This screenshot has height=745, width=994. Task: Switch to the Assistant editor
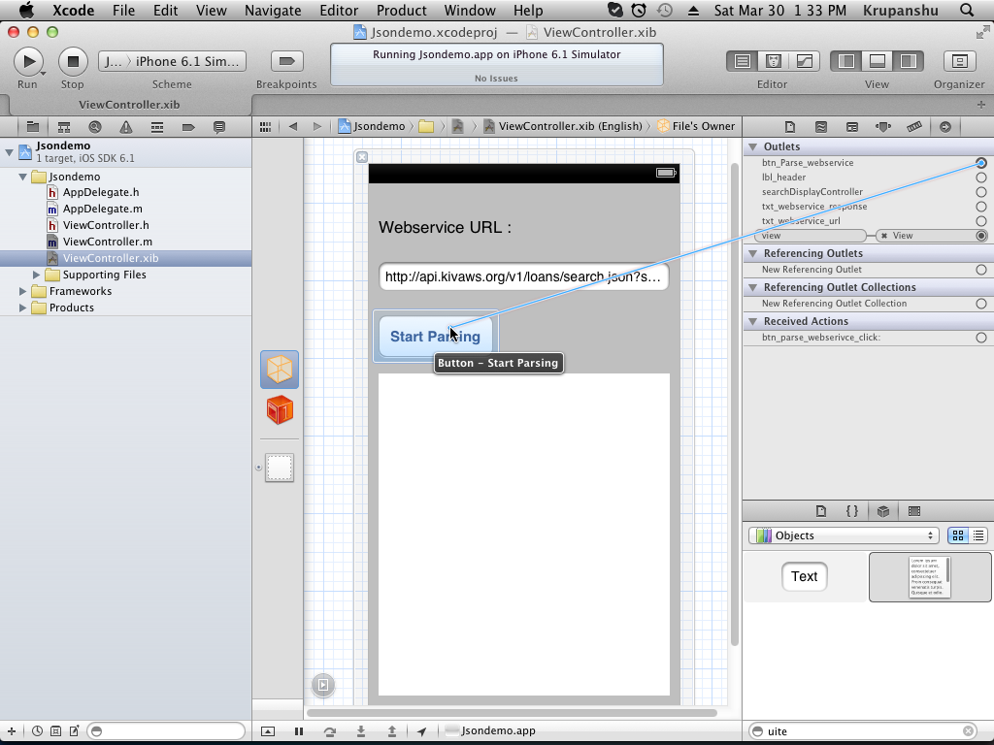[x=774, y=61]
